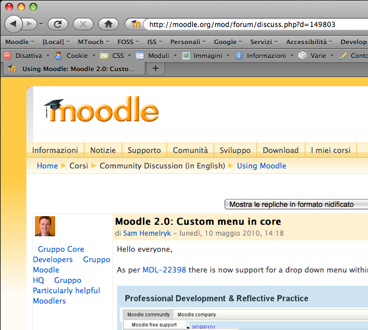Open the Varie toolbar menu
The height and width of the screenshot is (330, 368).
322,56
